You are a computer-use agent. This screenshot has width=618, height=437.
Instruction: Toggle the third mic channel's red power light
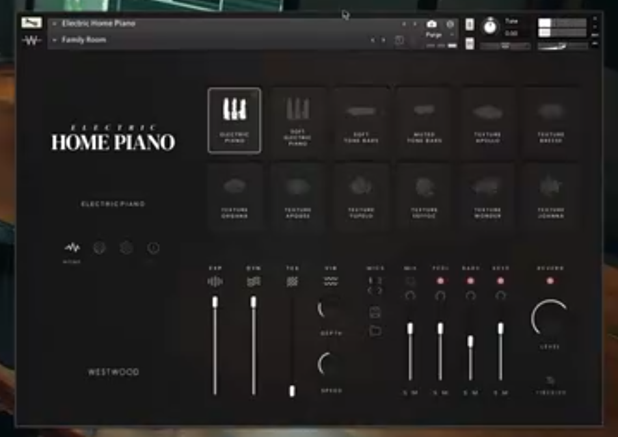(470, 281)
